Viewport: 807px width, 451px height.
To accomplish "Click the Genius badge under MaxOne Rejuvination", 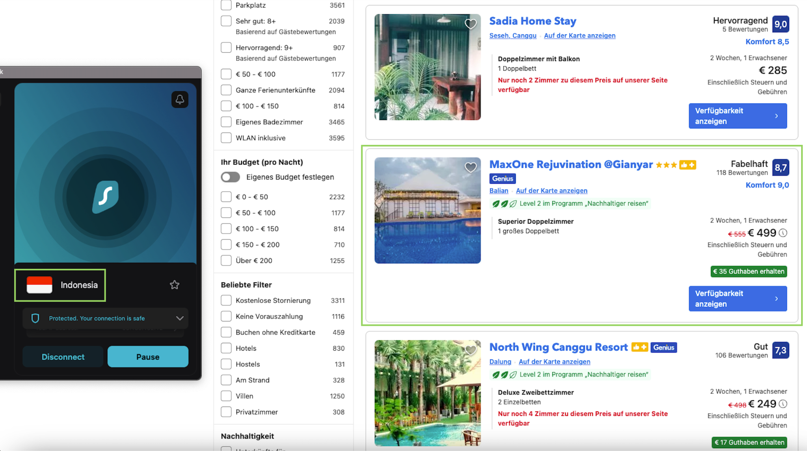I will [502, 179].
